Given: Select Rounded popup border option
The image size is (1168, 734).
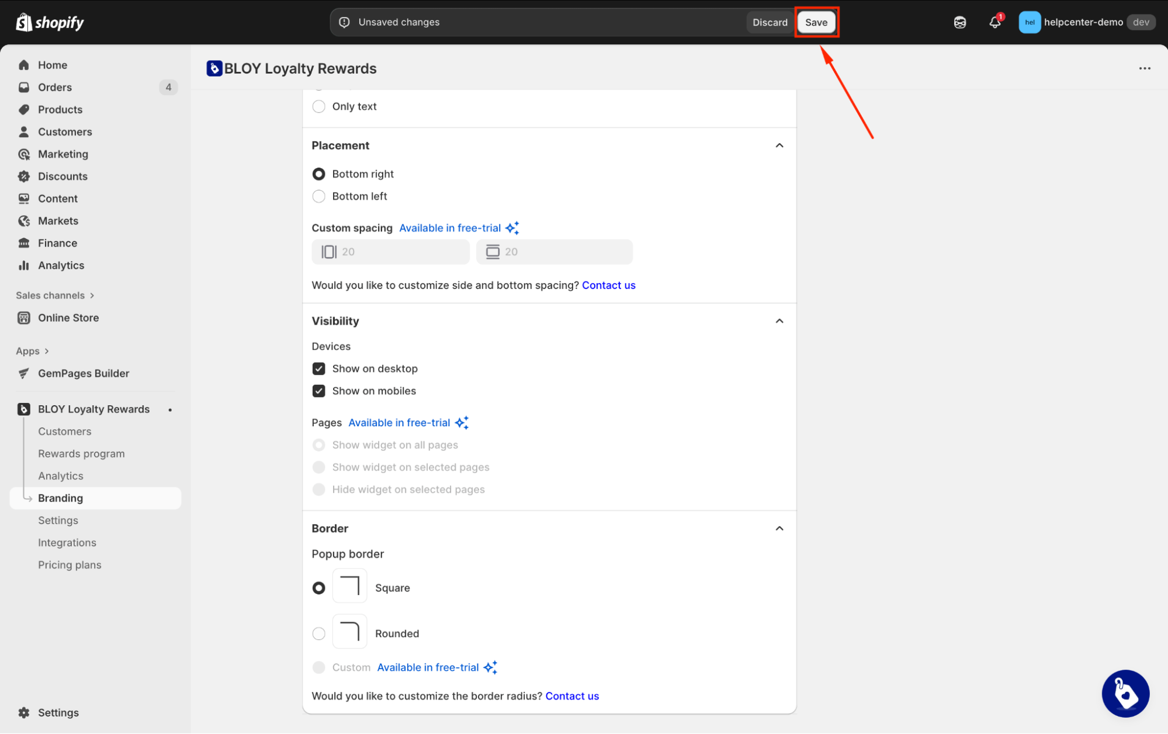Looking at the screenshot, I should point(318,634).
